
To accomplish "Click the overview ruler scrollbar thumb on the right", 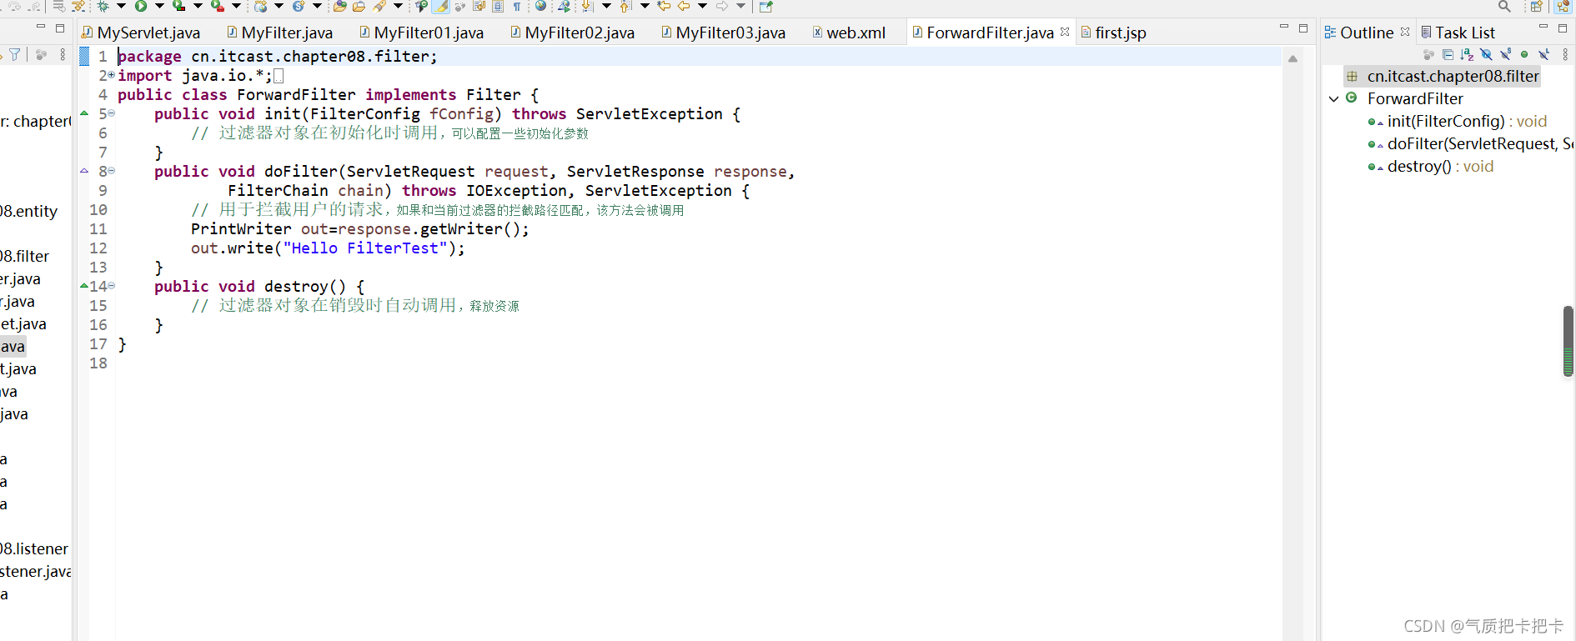I will point(1568,341).
